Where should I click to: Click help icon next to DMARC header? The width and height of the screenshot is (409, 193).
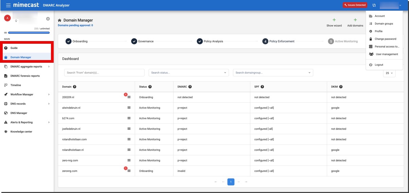click(x=190, y=87)
